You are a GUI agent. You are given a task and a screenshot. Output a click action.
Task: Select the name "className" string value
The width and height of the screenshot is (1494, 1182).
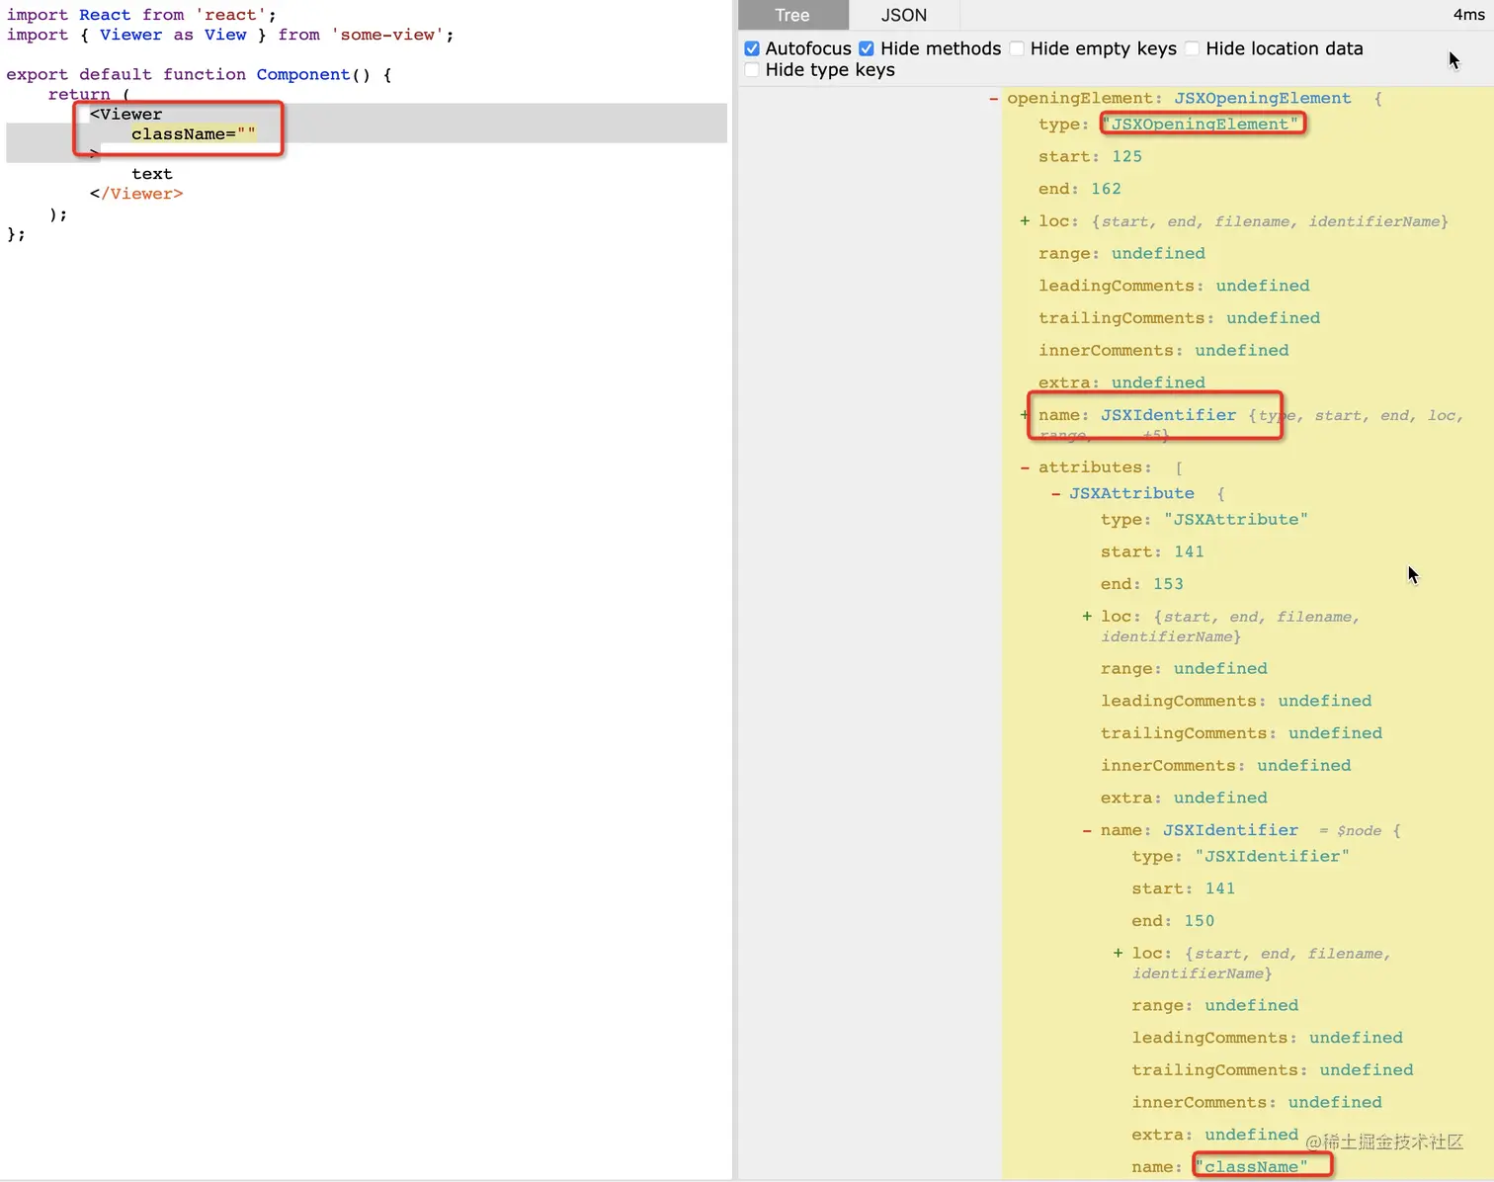point(1251,1167)
